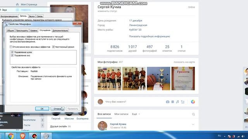Viewport: 248px width, 139px height.
Task: Click the Применить button
Action: [73, 109]
